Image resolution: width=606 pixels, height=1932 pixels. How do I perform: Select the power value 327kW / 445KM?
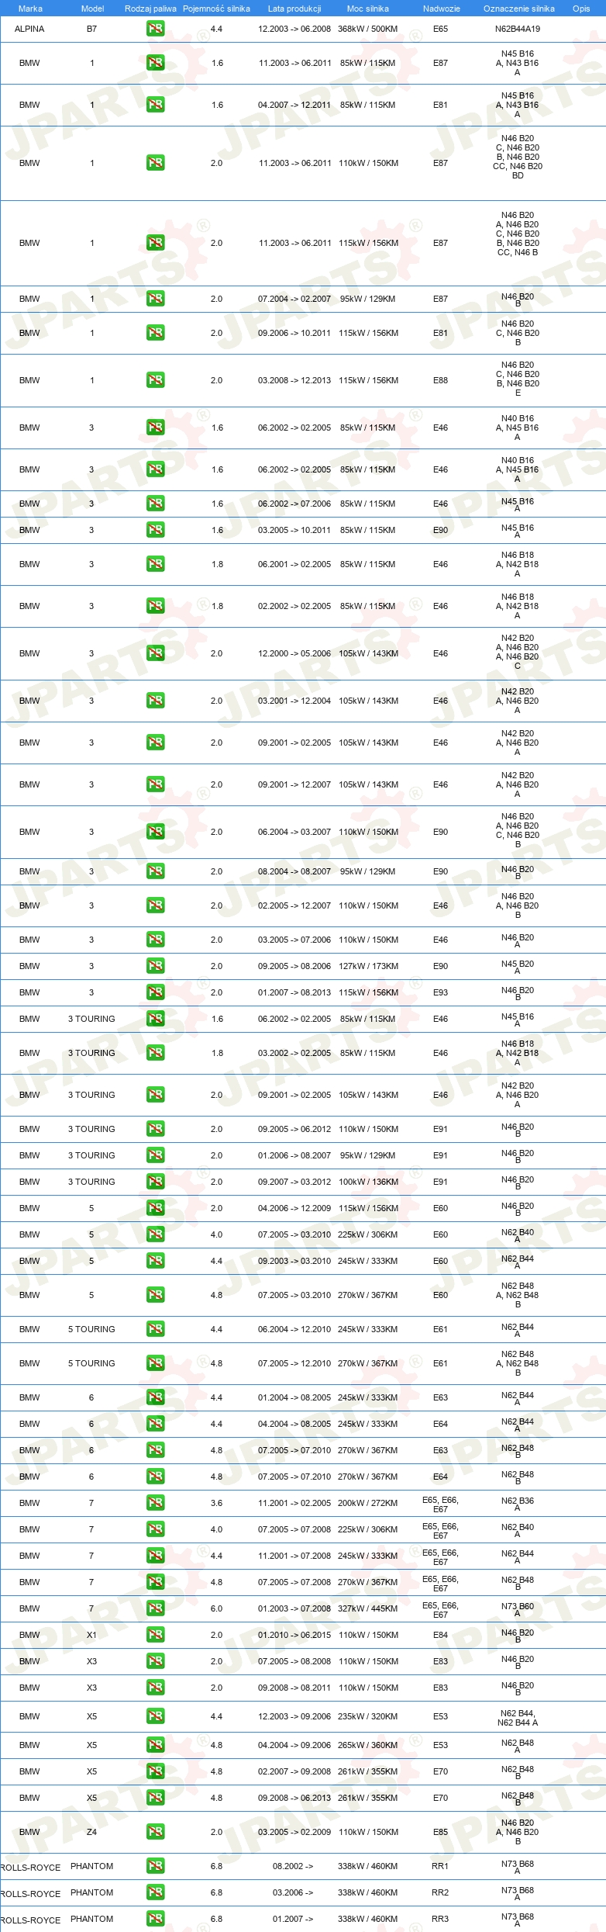click(368, 1608)
